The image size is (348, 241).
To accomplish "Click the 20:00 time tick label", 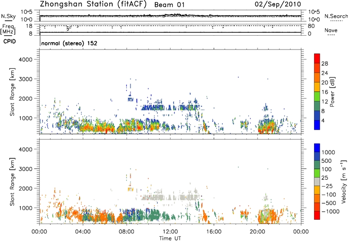I will pos(257,232).
